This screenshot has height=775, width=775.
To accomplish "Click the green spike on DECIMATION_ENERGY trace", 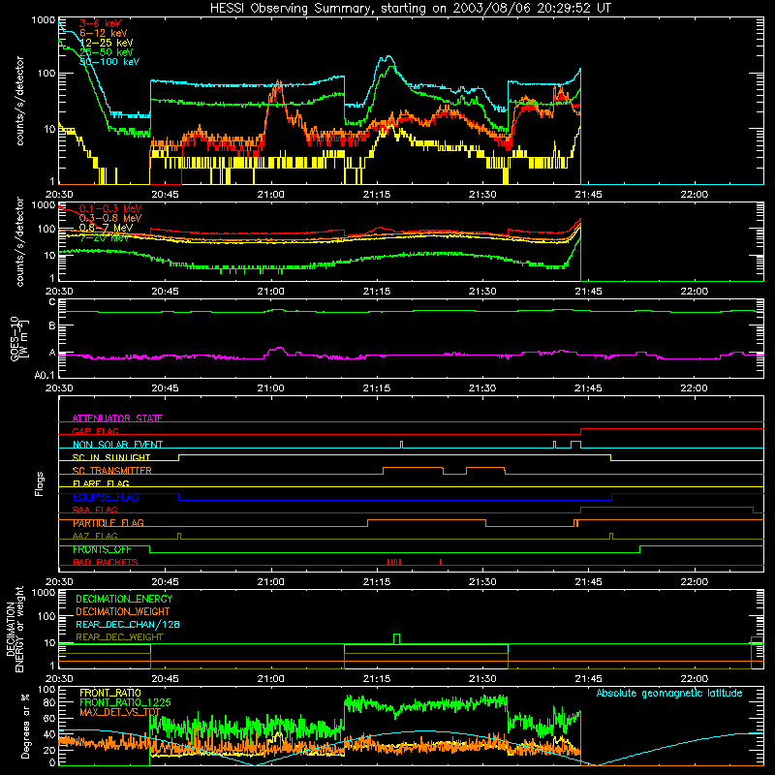I will click(396, 638).
